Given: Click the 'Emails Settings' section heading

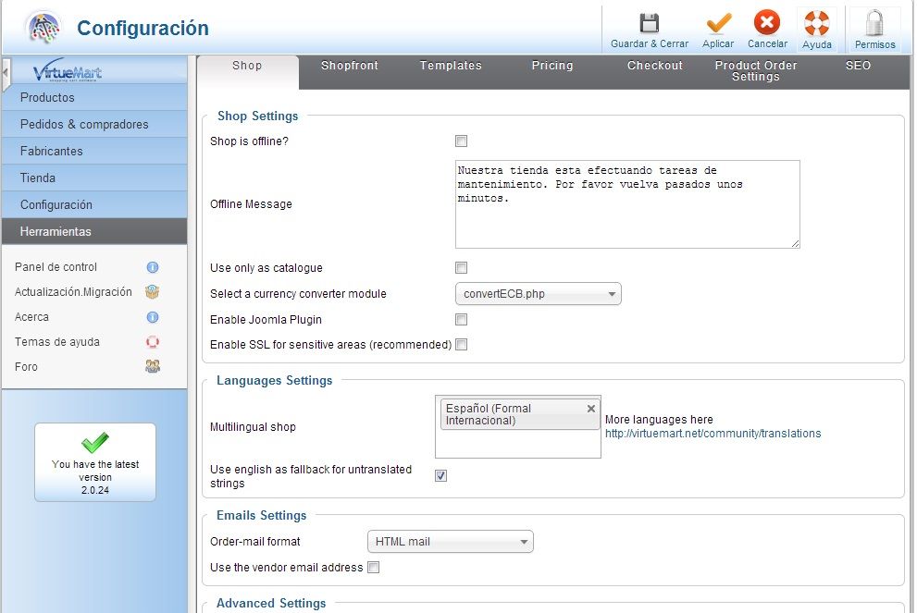Looking at the screenshot, I should pyautogui.click(x=262, y=515).
